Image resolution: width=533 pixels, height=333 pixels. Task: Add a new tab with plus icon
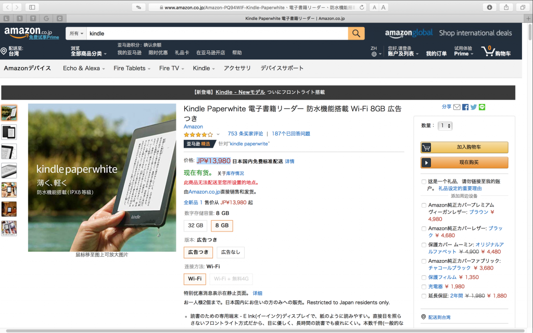tap(528, 18)
